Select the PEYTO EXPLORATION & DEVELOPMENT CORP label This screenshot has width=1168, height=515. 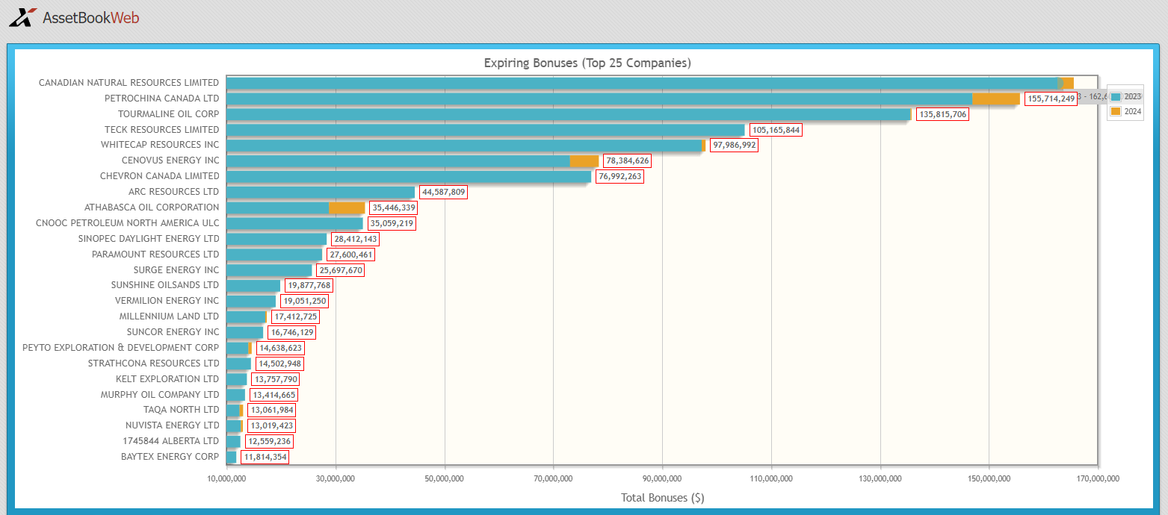121,348
